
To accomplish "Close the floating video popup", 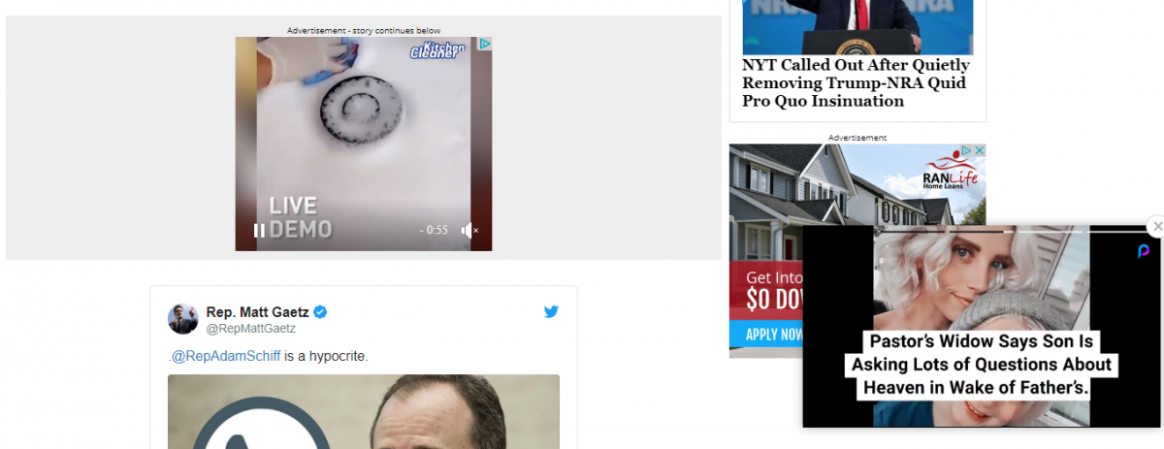I will pyautogui.click(x=1155, y=226).
